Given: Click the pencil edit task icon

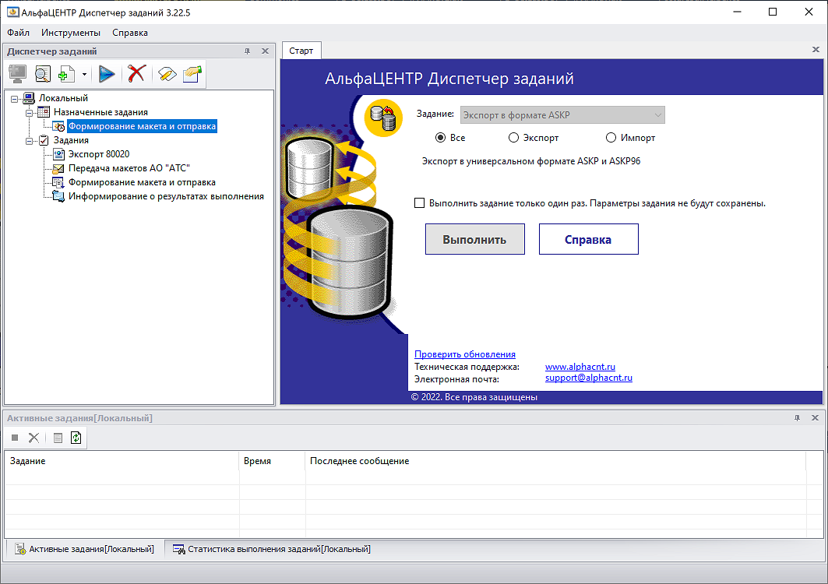Looking at the screenshot, I should coord(167,74).
